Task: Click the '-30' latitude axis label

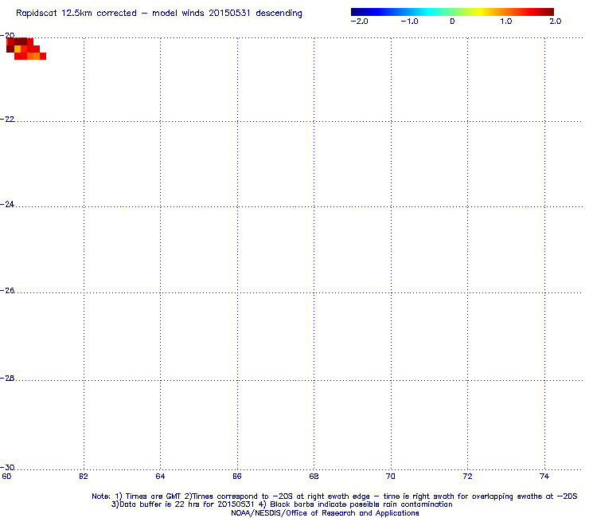Action: point(7,468)
